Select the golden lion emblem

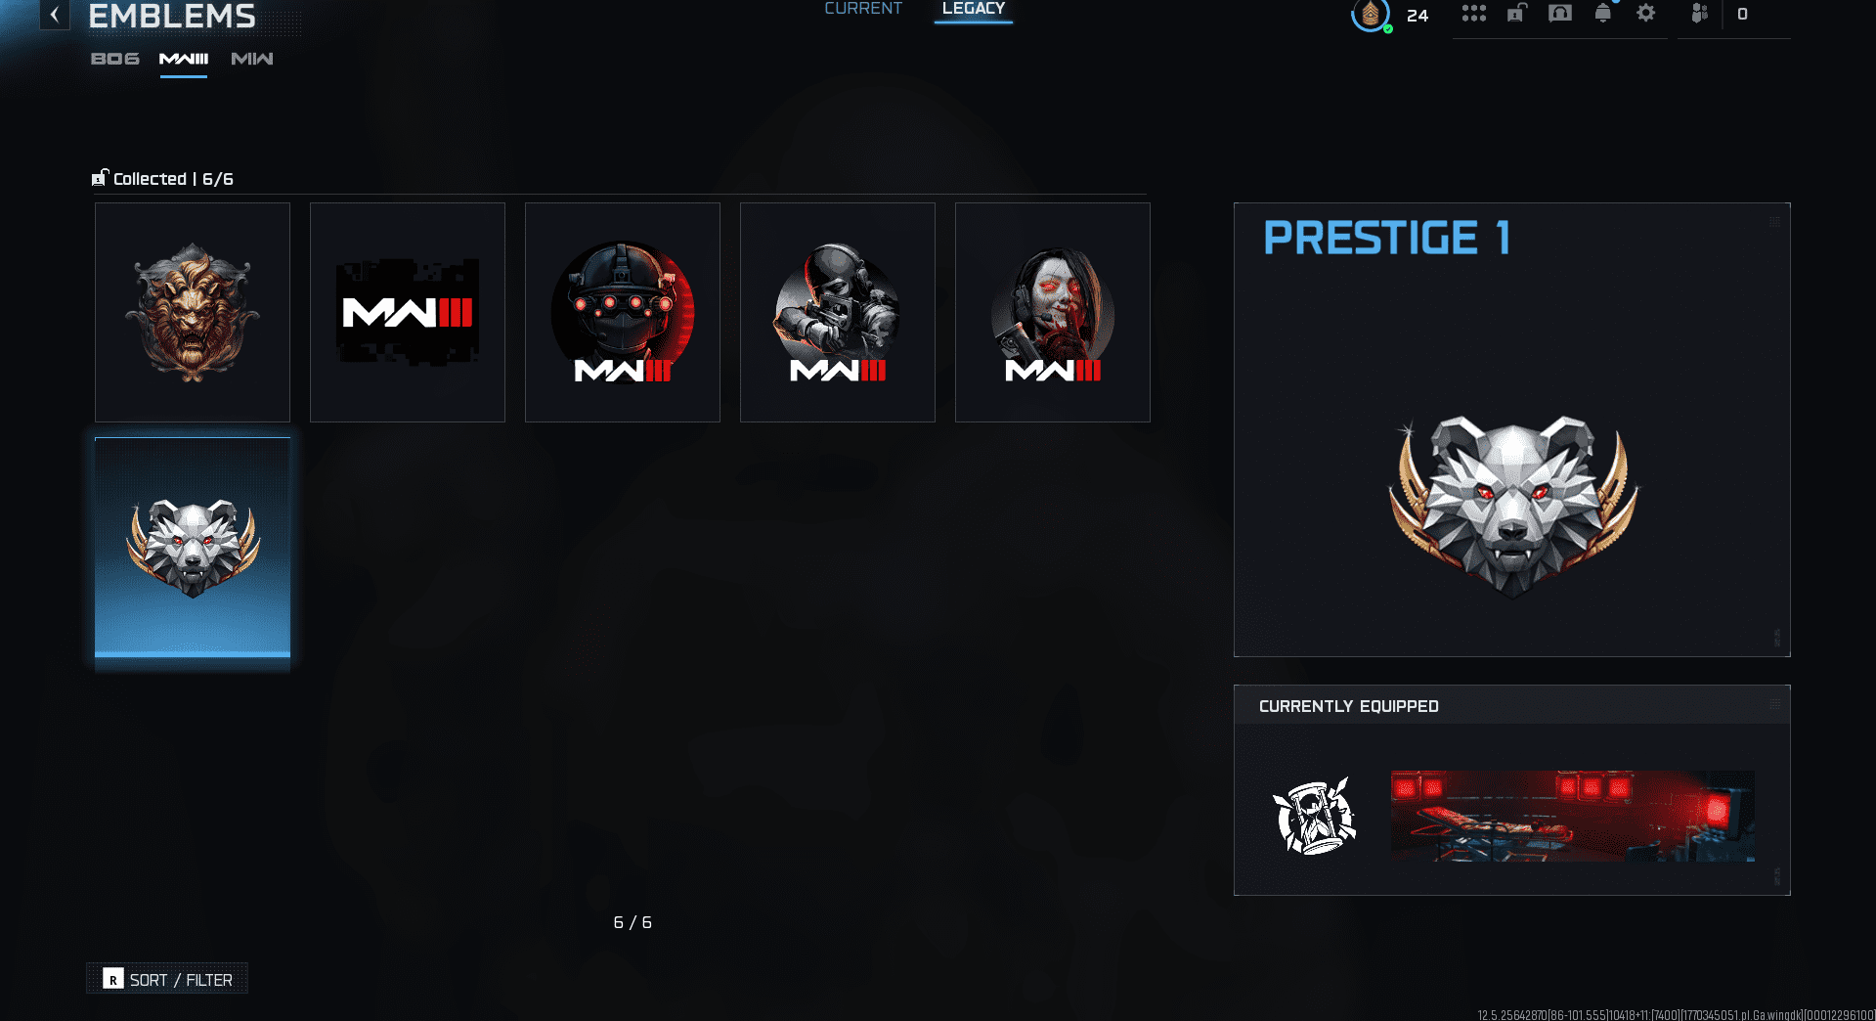coord(193,312)
